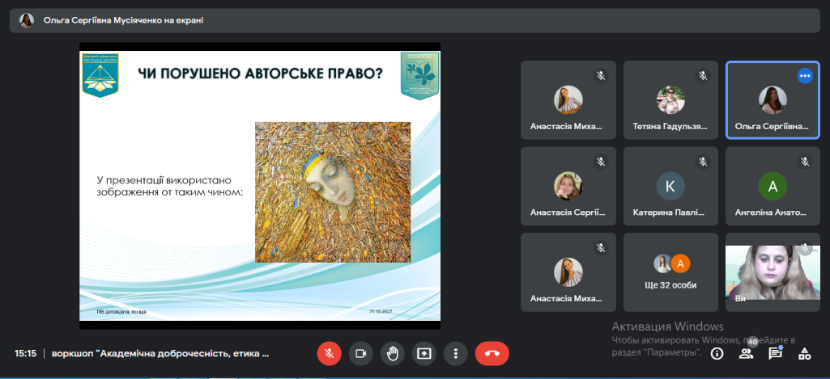The width and height of the screenshot is (830, 379).
Task: Click Ангеліна Анато green avatar A
Action: pyautogui.click(x=773, y=186)
